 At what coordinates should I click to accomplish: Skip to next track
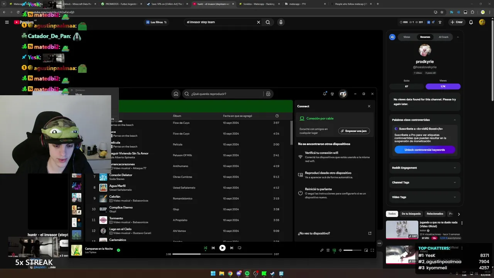pos(232,248)
